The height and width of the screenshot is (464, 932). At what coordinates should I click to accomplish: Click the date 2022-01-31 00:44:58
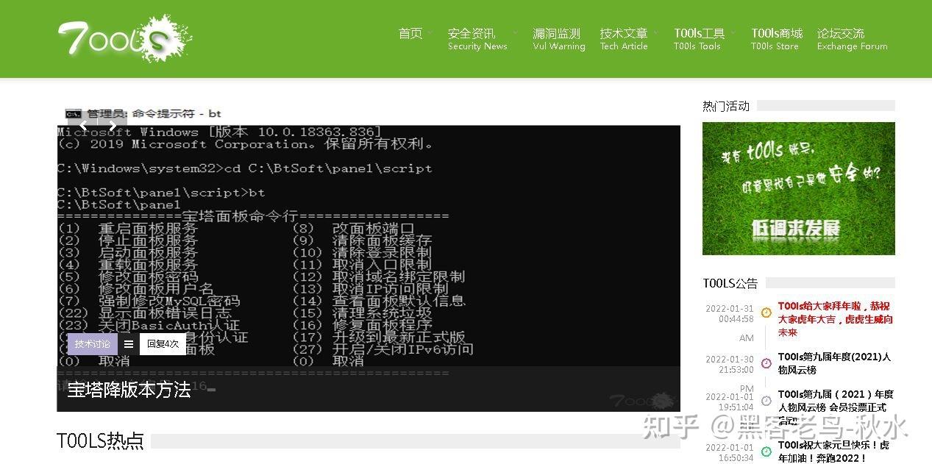730,314
